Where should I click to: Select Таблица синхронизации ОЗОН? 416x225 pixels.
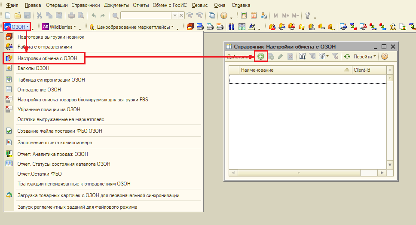pyautogui.click(x=103, y=80)
